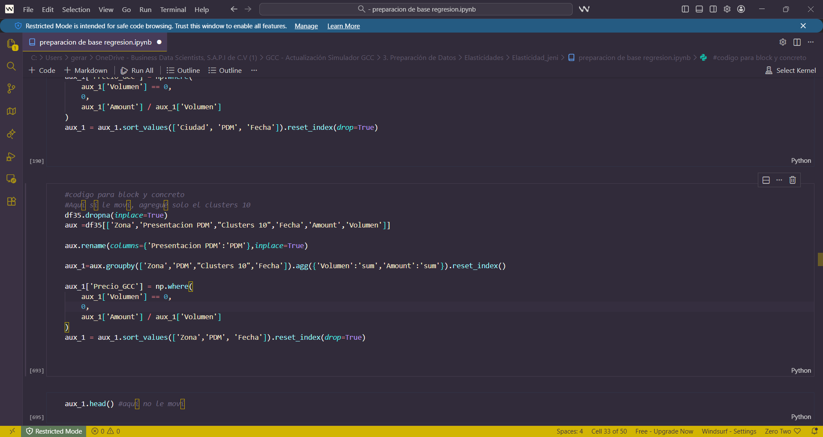Open the Run and Debug view

(12, 156)
